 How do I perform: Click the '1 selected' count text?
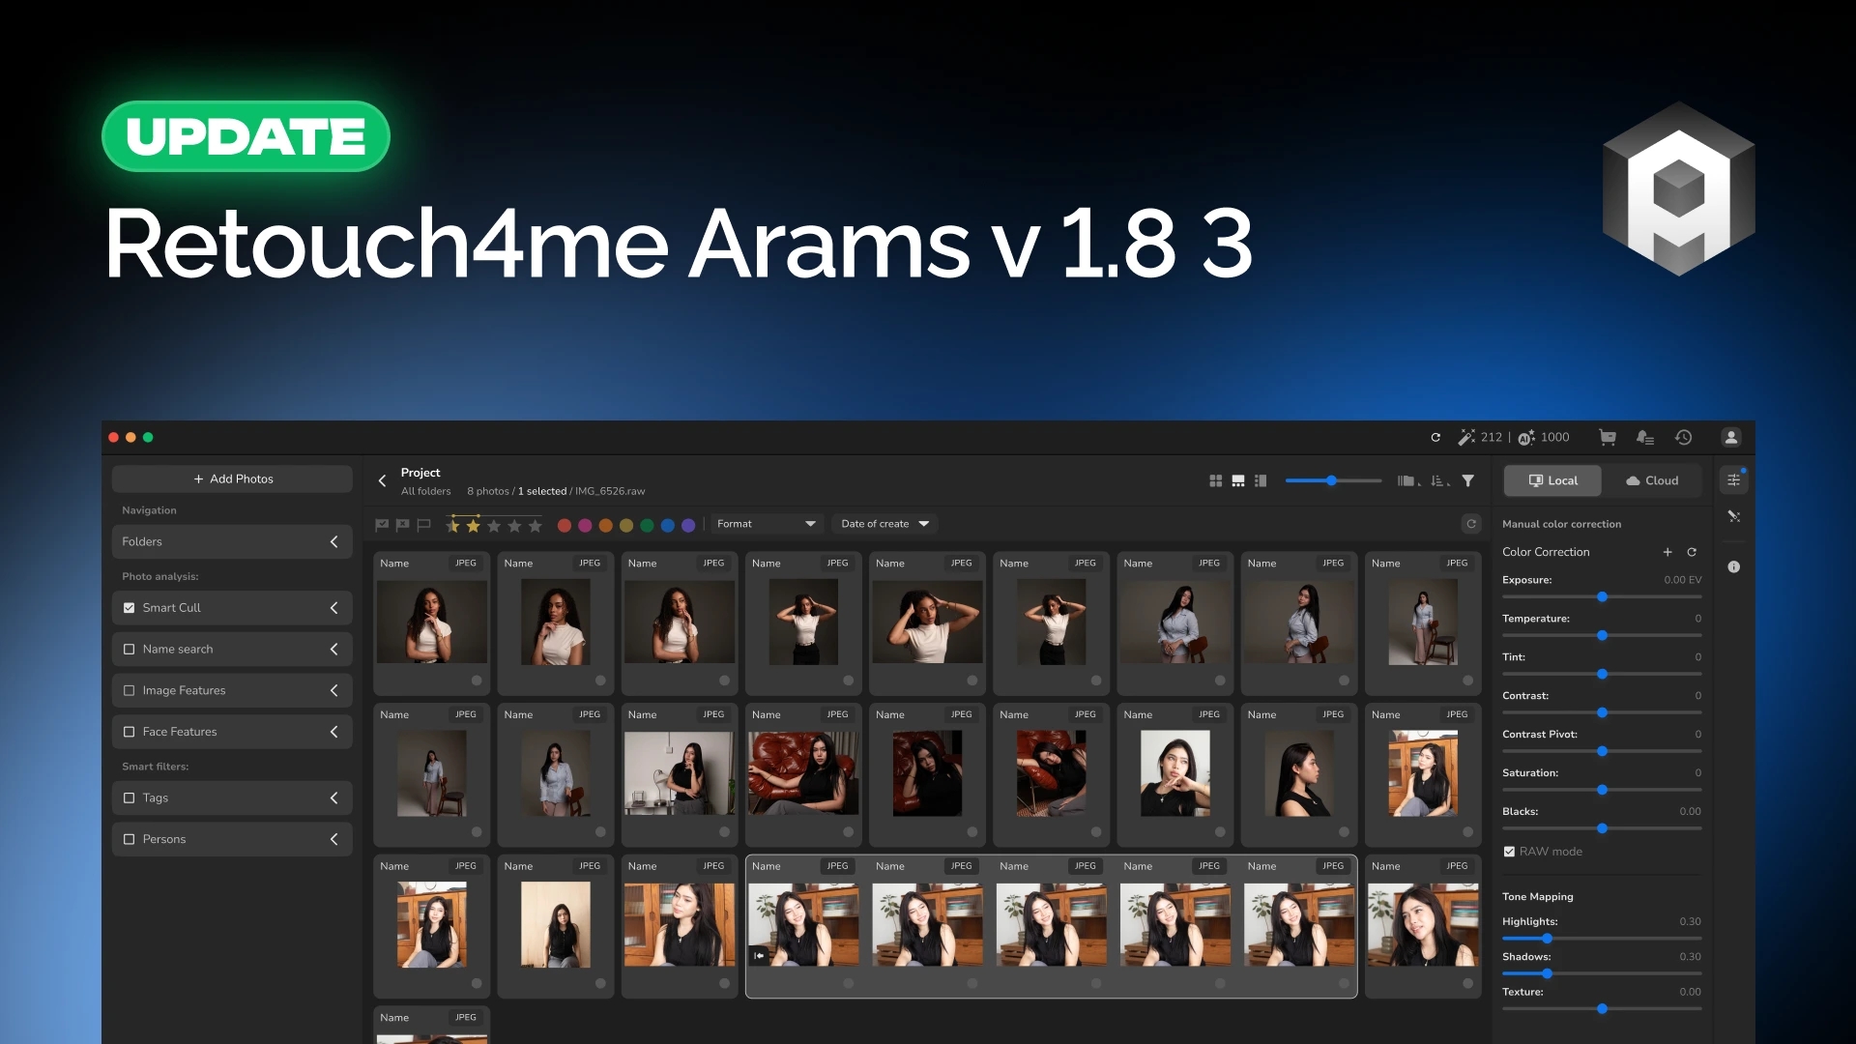tap(541, 492)
